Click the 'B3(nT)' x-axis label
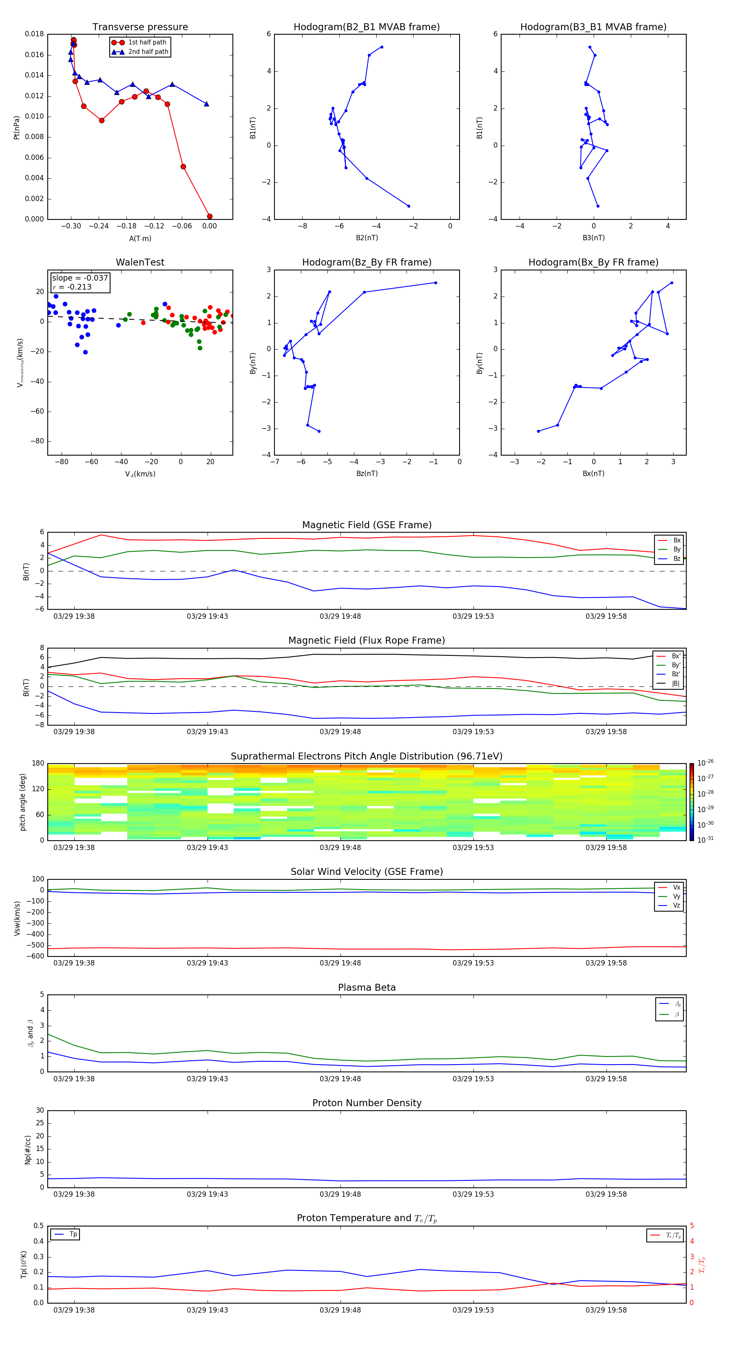The height and width of the screenshot is (1346, 734). click(x=593, y=238)
